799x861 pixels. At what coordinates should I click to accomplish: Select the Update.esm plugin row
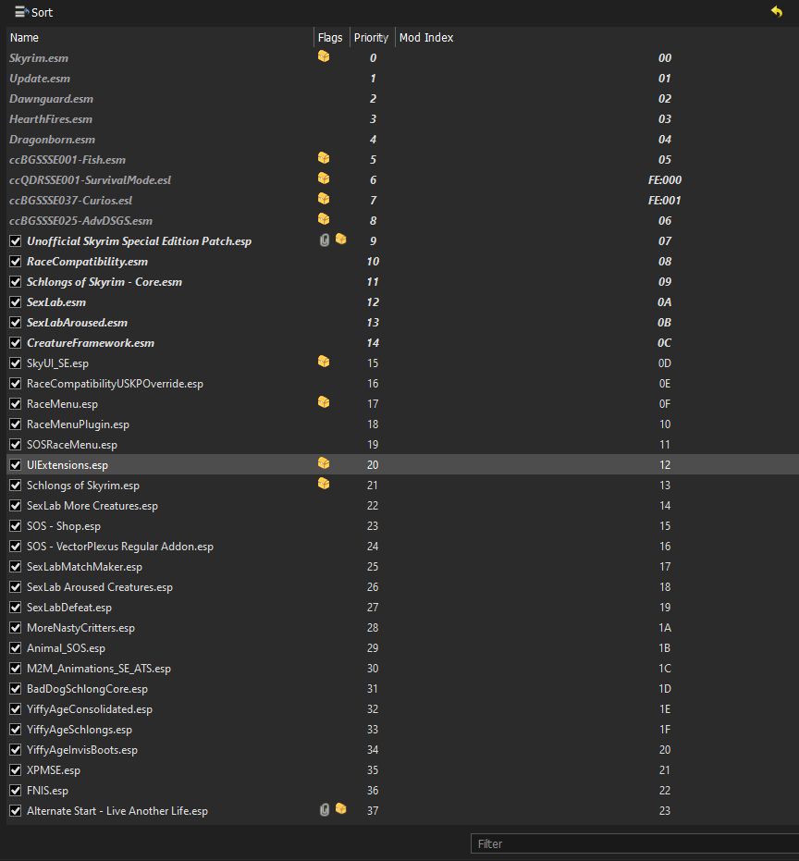click(402, 78)
